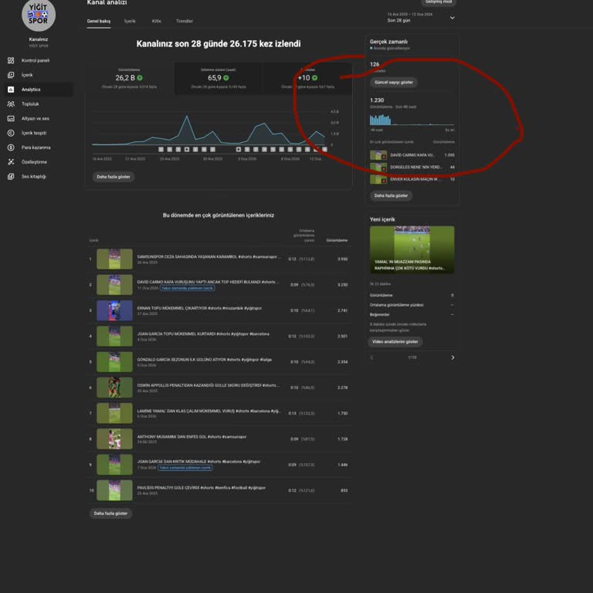Open realtime row ENVER KULASIN MAÇIN İK...

coord(412,179)
